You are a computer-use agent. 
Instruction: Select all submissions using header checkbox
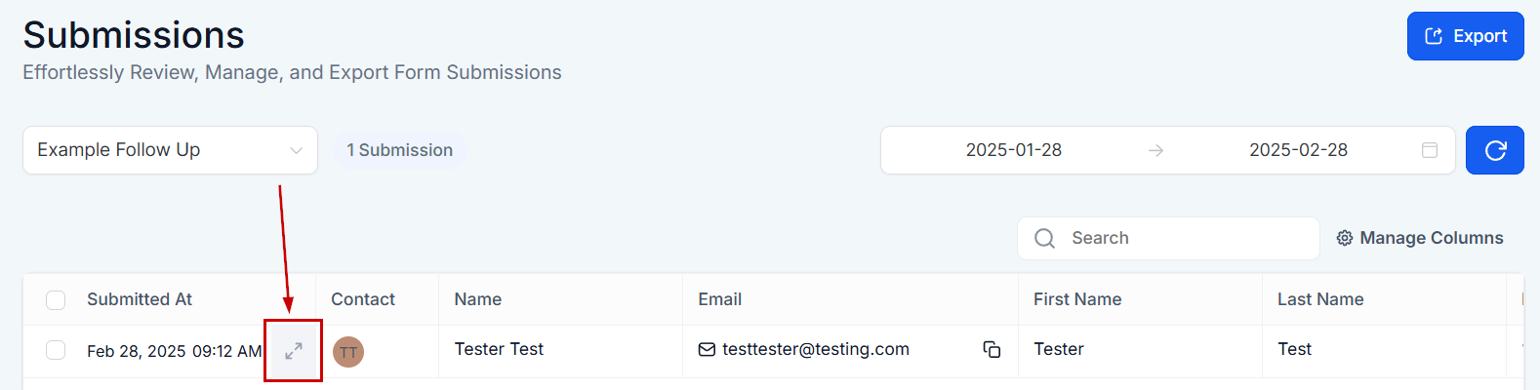56,299
